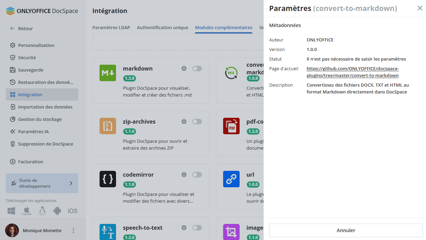Download the iOS mobile app
Screen dimensions: 426x240
(x=72, y=211)
